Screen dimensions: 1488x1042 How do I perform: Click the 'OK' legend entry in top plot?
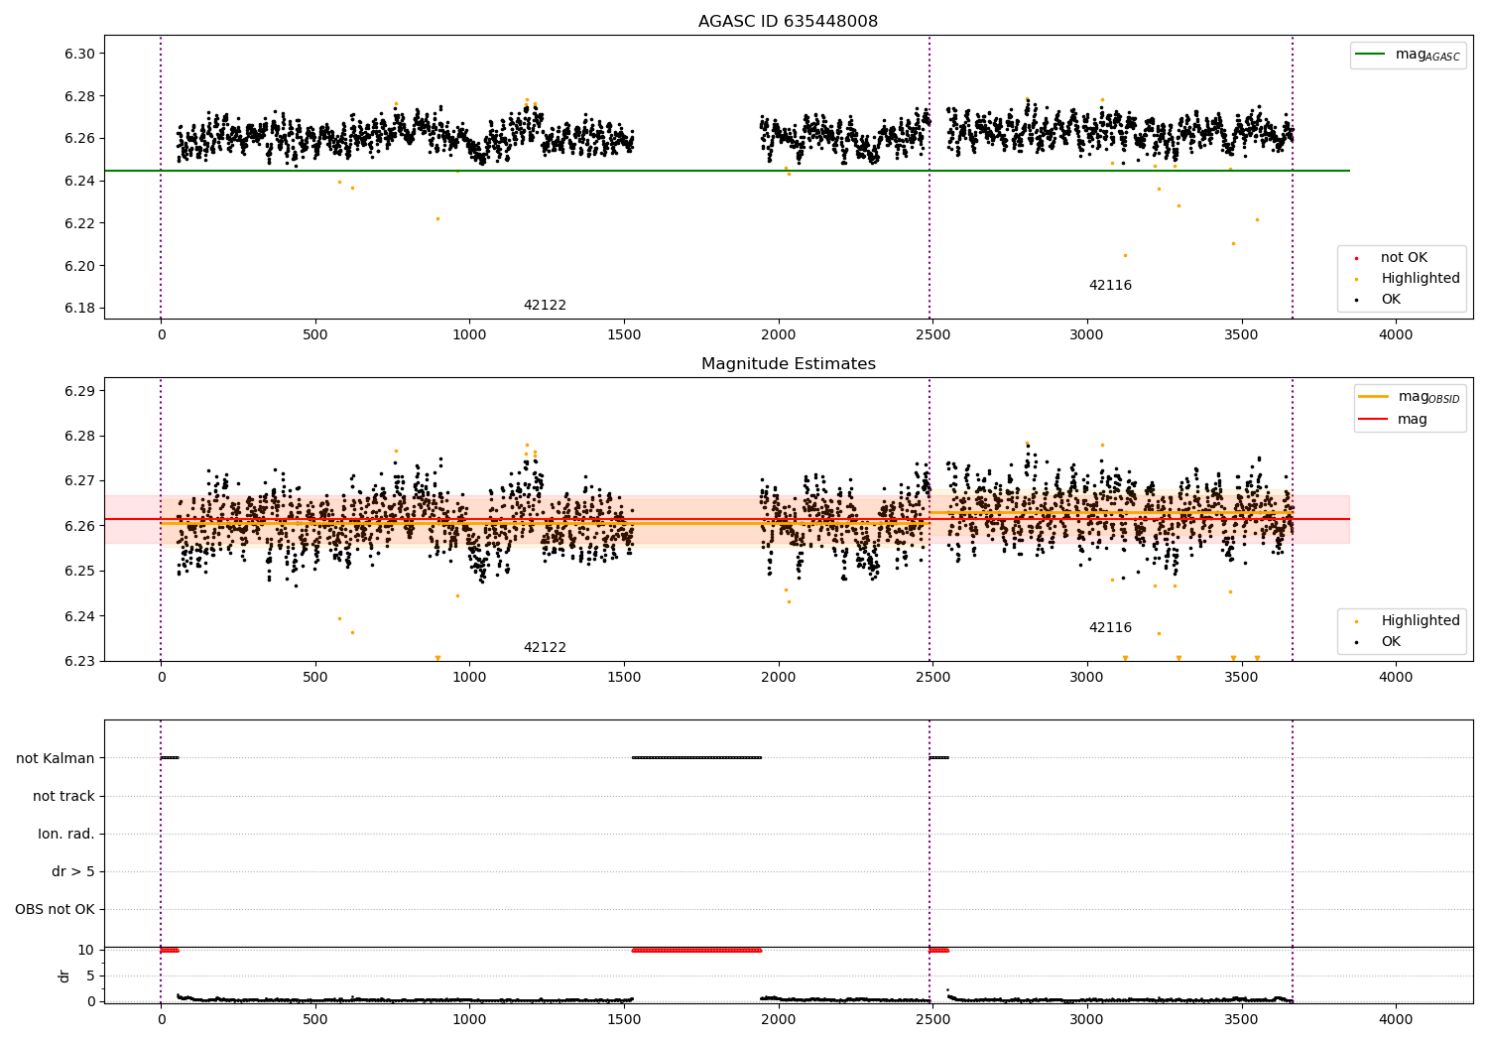(x=1391, y=300)
